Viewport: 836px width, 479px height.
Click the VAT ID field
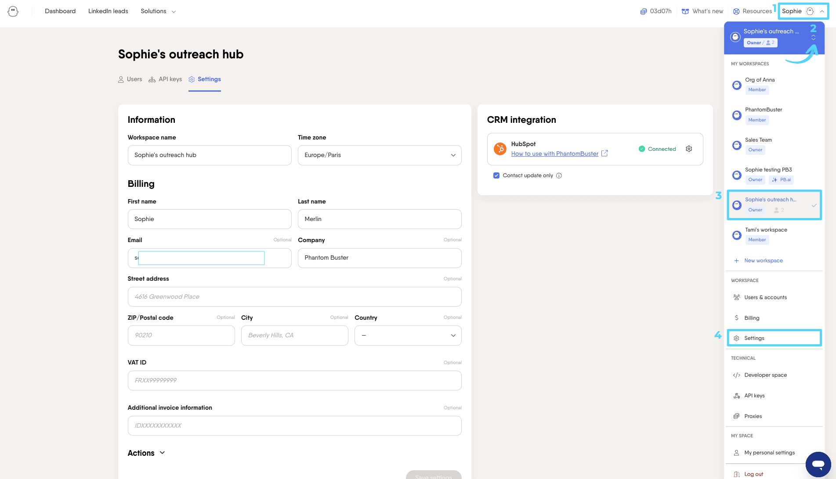coord(294,381)
